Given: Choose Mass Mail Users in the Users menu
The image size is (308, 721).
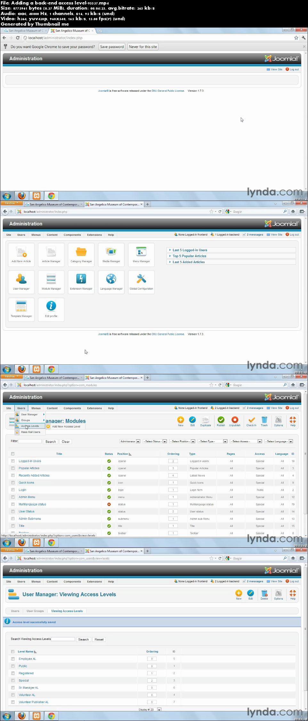Looking at the screenshot, I should (x=30, y=432).
